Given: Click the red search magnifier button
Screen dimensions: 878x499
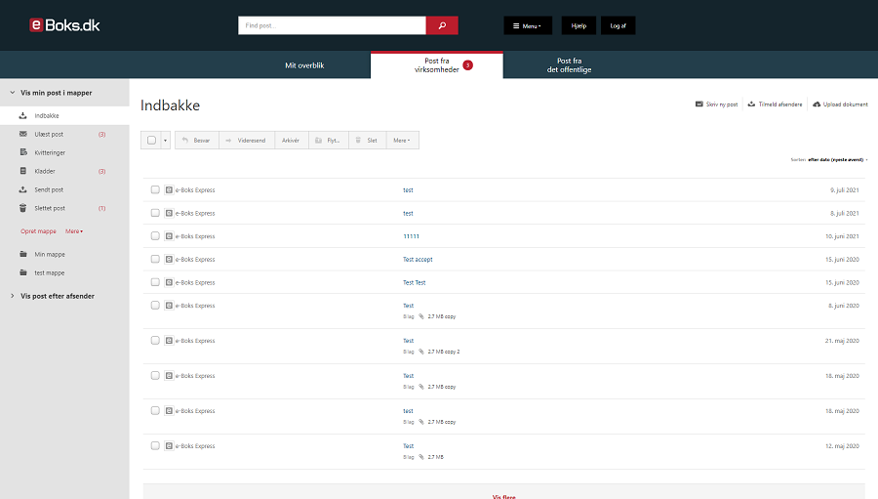Looking at the screenshot, I should pyautogui.click(x=442, y=25).
